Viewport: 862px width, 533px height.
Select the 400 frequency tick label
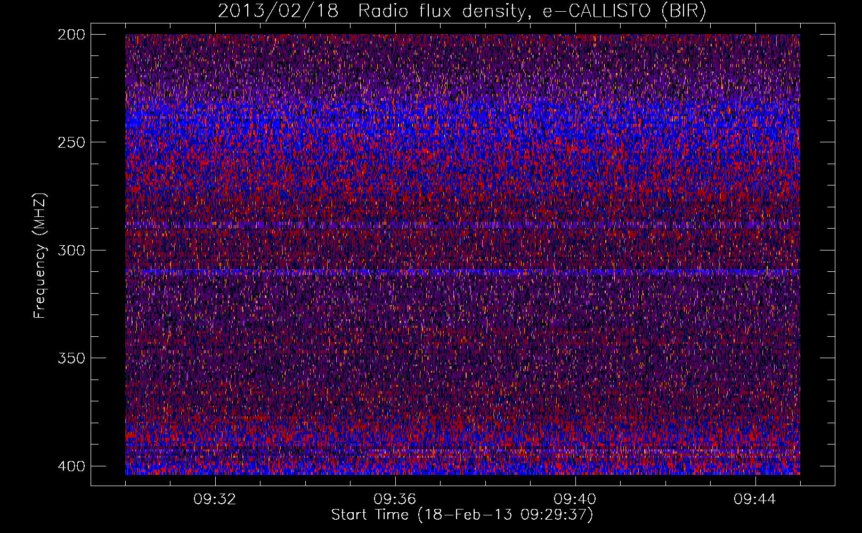(x=71, y=466)
